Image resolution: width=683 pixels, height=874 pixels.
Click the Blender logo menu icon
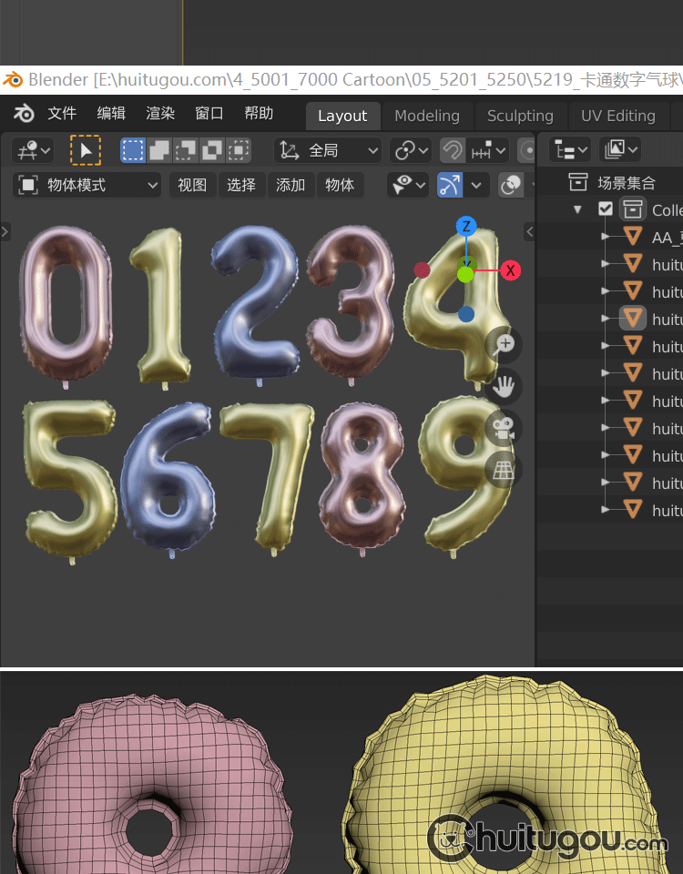[x=24, y=114]
